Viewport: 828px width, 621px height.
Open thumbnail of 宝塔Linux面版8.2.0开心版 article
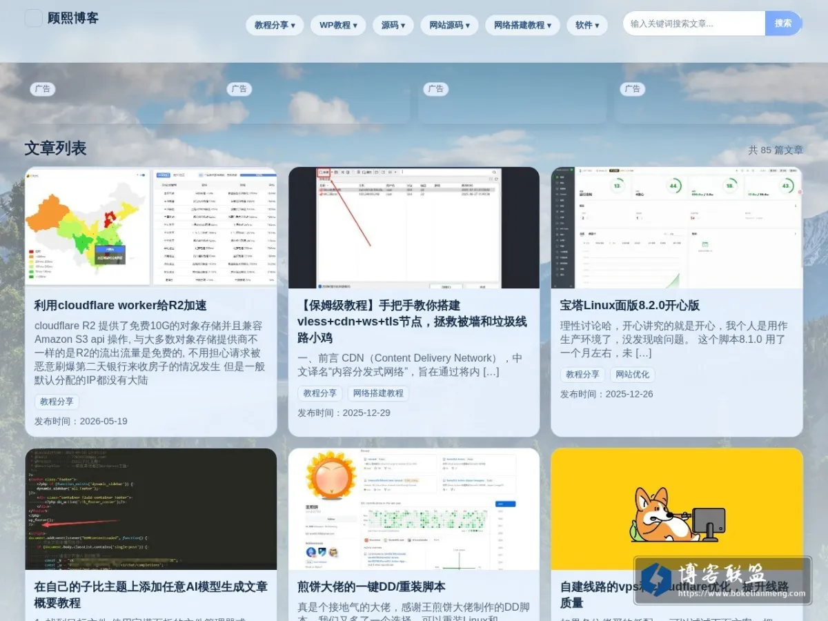(677, 228)
